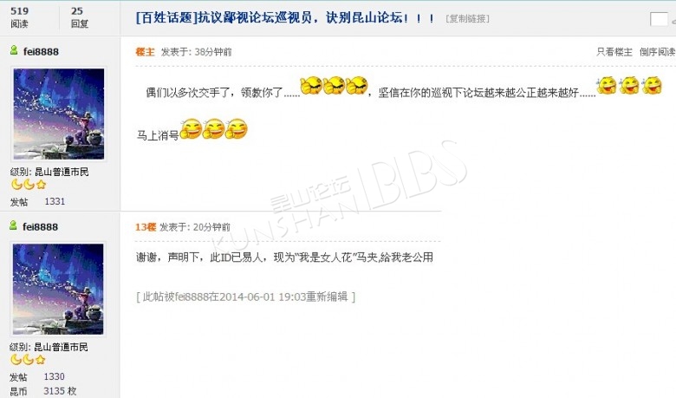Click the 1331 post count under first avatar

tap(55, 201)
